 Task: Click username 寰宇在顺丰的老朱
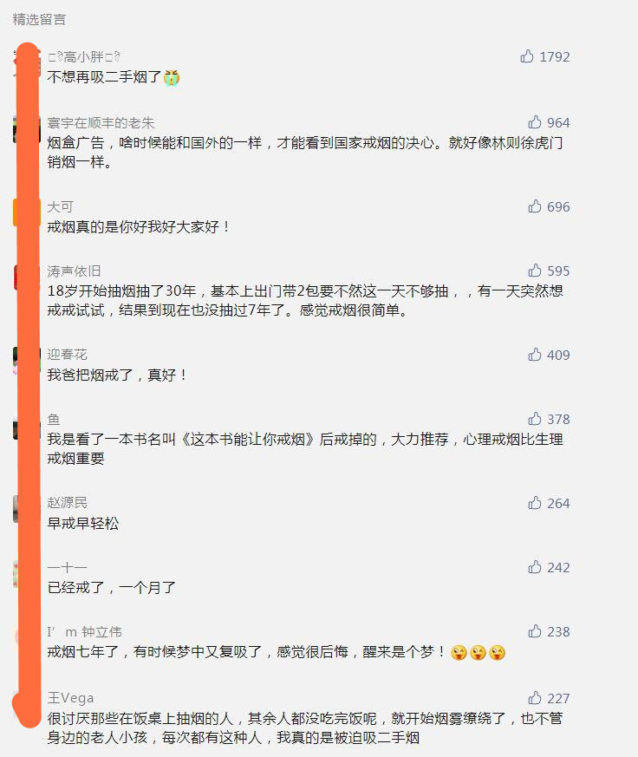[x=101, y=123]
